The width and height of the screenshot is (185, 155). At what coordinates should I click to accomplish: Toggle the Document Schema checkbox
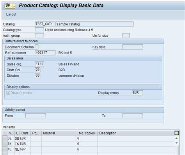coord(37,47)
